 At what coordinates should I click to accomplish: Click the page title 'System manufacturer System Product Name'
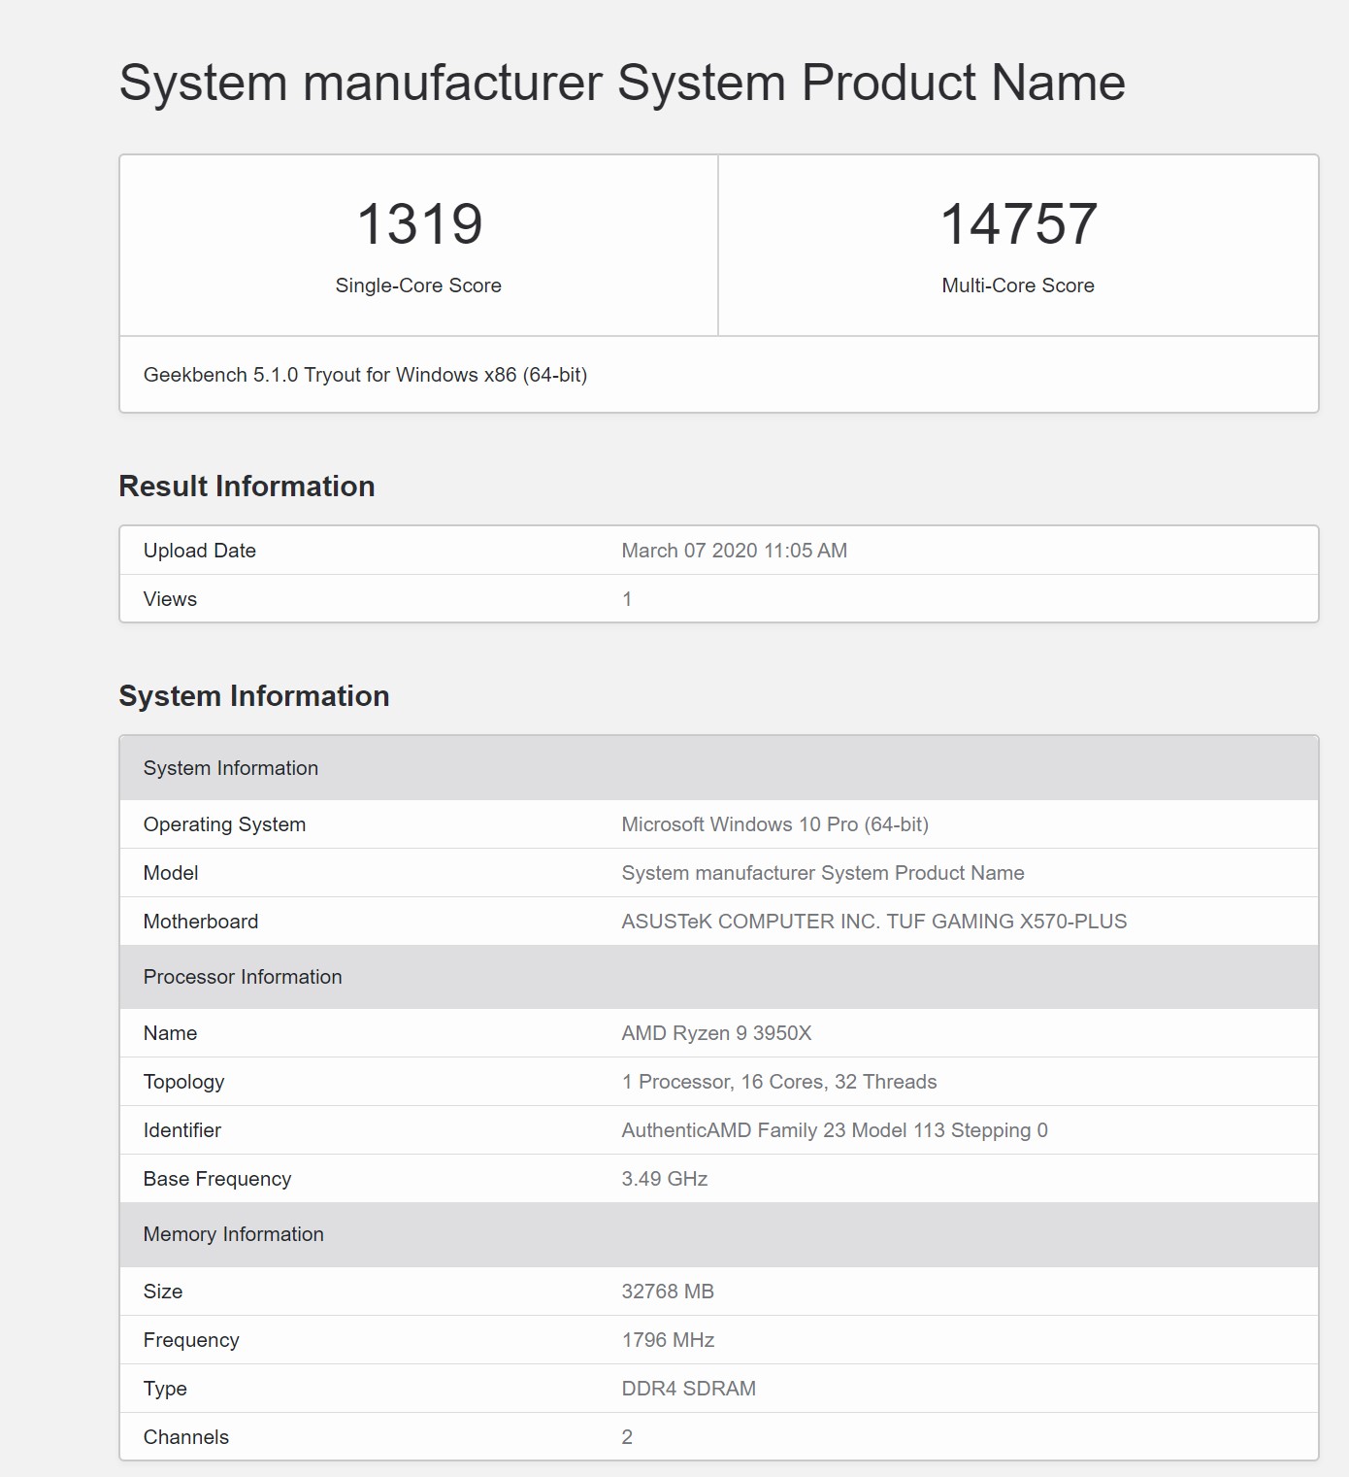622,83
